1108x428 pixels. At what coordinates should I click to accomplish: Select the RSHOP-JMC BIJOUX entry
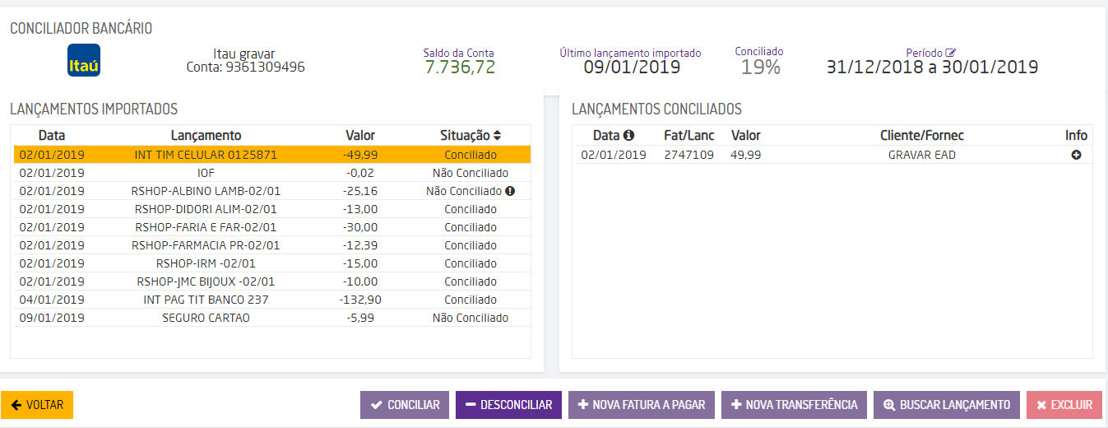tap(206, 281)
